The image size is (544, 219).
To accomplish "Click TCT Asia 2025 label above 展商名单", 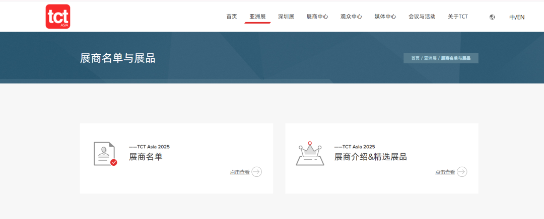I will click(149, 147).
